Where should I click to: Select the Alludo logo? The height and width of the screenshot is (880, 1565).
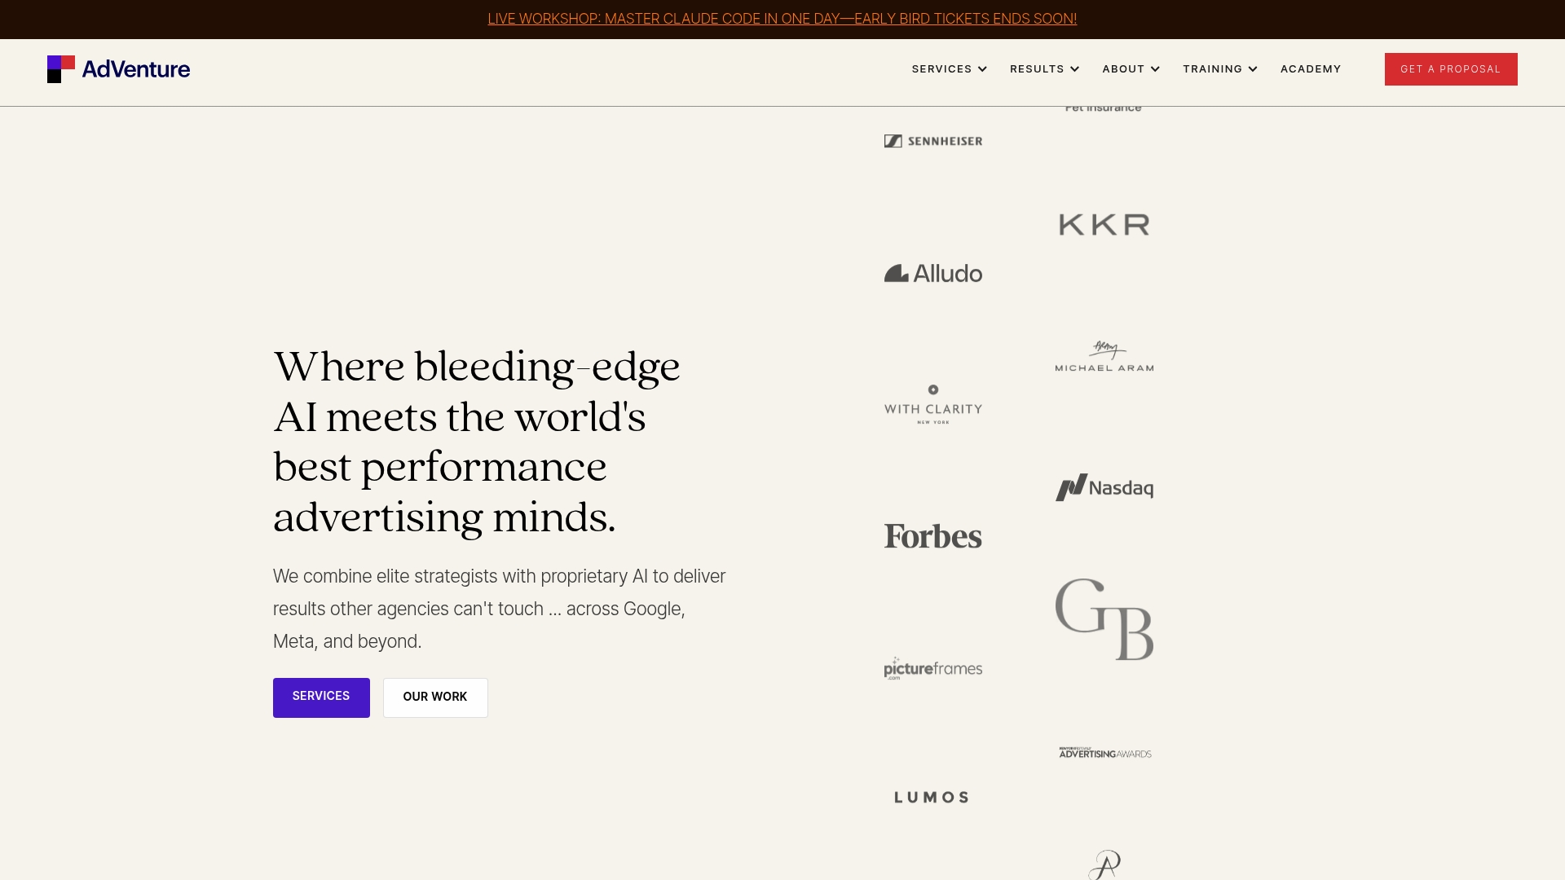(x=932, y=273)
